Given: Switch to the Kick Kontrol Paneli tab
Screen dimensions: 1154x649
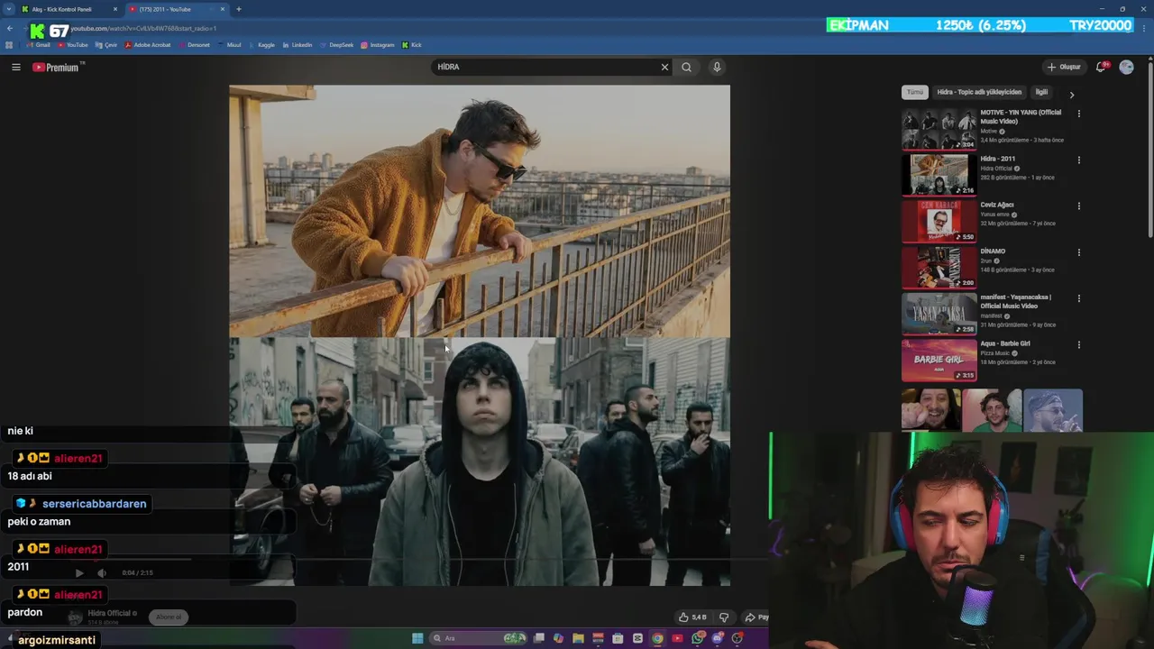Looking at the screenshot, I should click(x=69, y=9).
